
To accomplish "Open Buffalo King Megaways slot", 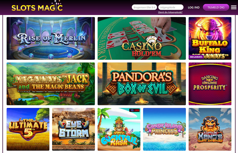I will [x=210, y=38].
